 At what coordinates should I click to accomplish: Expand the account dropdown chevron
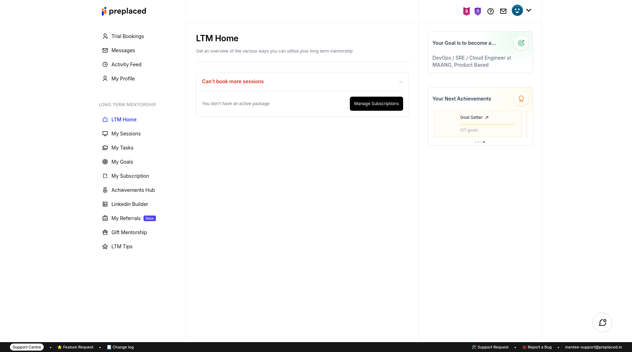coord(529,10)
